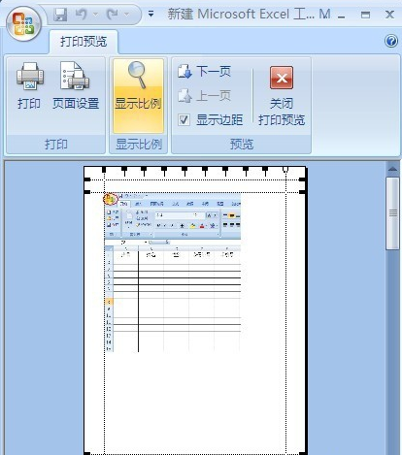Click the right margin handle on top edge

pyautogui.click(x=285, y=170)
